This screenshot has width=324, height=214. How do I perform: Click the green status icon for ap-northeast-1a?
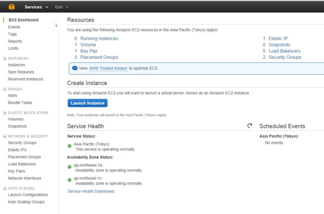click(70, 167)
